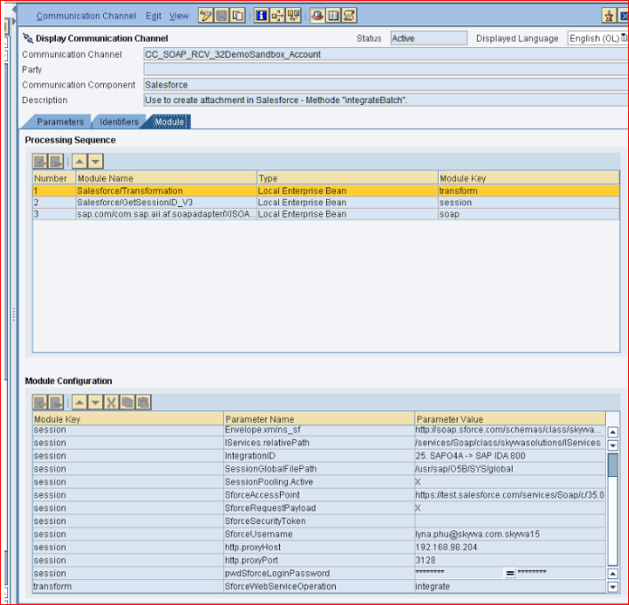The image size is (629, 605).
Task: Click the cut scissors icon in Module Configuration
Action: coord(111,402)
